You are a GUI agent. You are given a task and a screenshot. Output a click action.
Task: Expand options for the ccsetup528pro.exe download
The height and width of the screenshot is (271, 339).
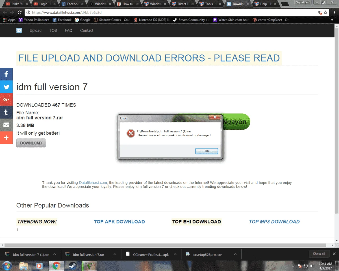point(235,254)
